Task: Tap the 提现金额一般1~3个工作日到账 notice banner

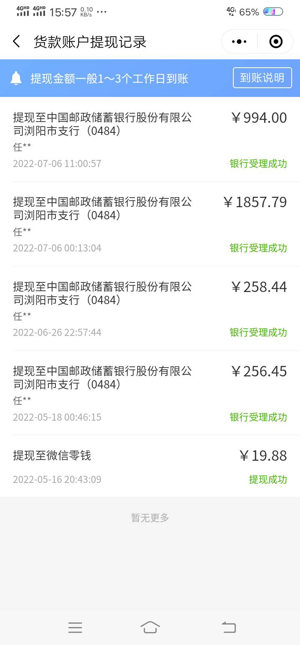Action: pos(110,79)
